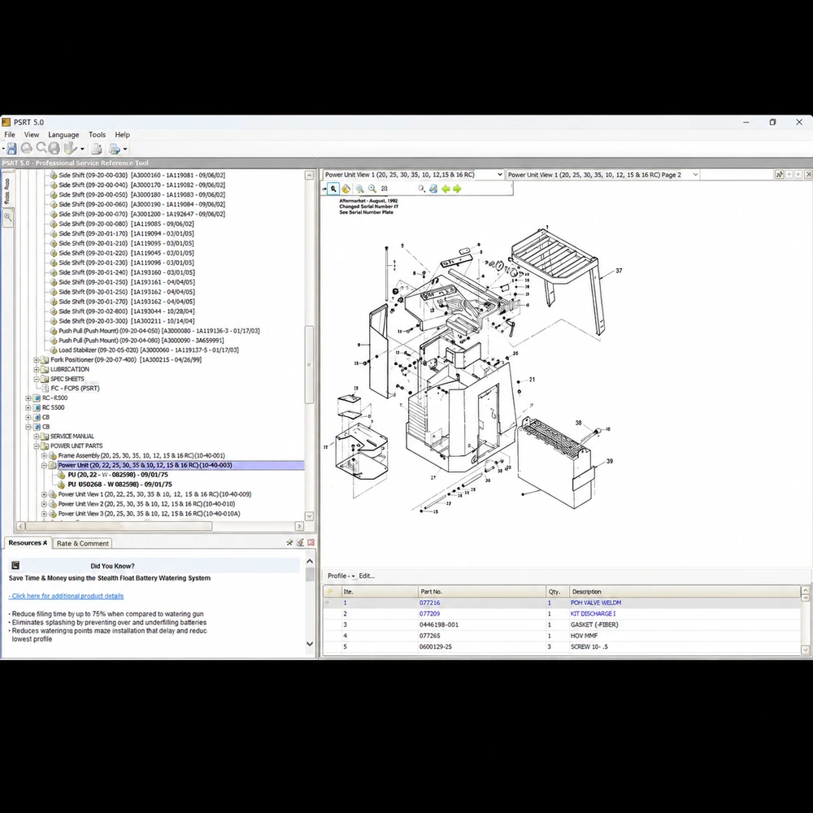The image size is (813, 813).
Task: Expand Power Unit View 1 (10-40-009) node
Action: [x=44, y=494]
